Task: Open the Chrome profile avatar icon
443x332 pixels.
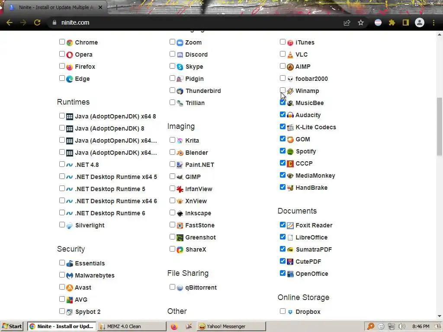Action: pos(420,22)
